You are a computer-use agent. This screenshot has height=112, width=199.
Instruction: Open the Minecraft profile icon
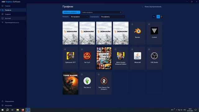(137, 56)
